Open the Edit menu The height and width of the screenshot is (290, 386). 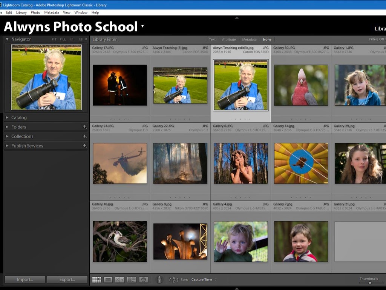tap(9, 12)
